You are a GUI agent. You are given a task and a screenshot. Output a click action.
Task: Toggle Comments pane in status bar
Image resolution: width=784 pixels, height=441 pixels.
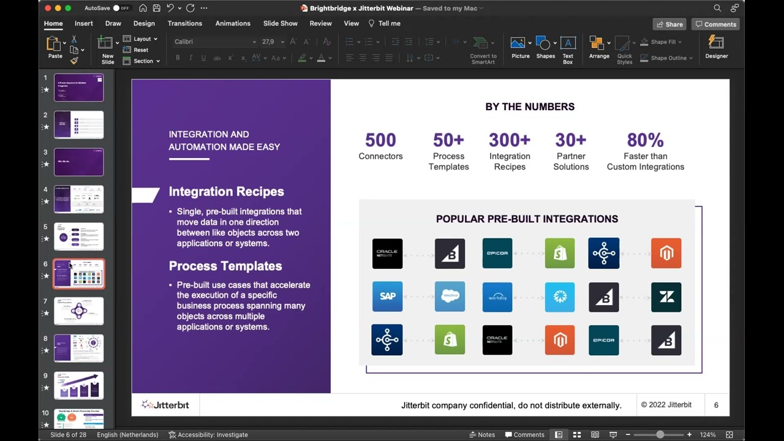pyautogui.click(x=525, y=435)
